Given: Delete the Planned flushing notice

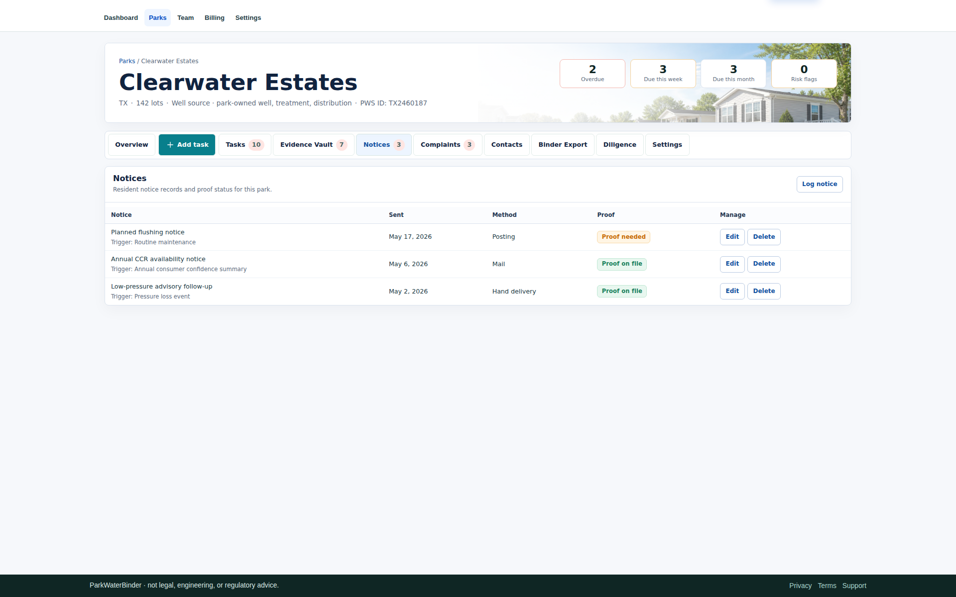Looking at the screenshot, I should [763, 237].
